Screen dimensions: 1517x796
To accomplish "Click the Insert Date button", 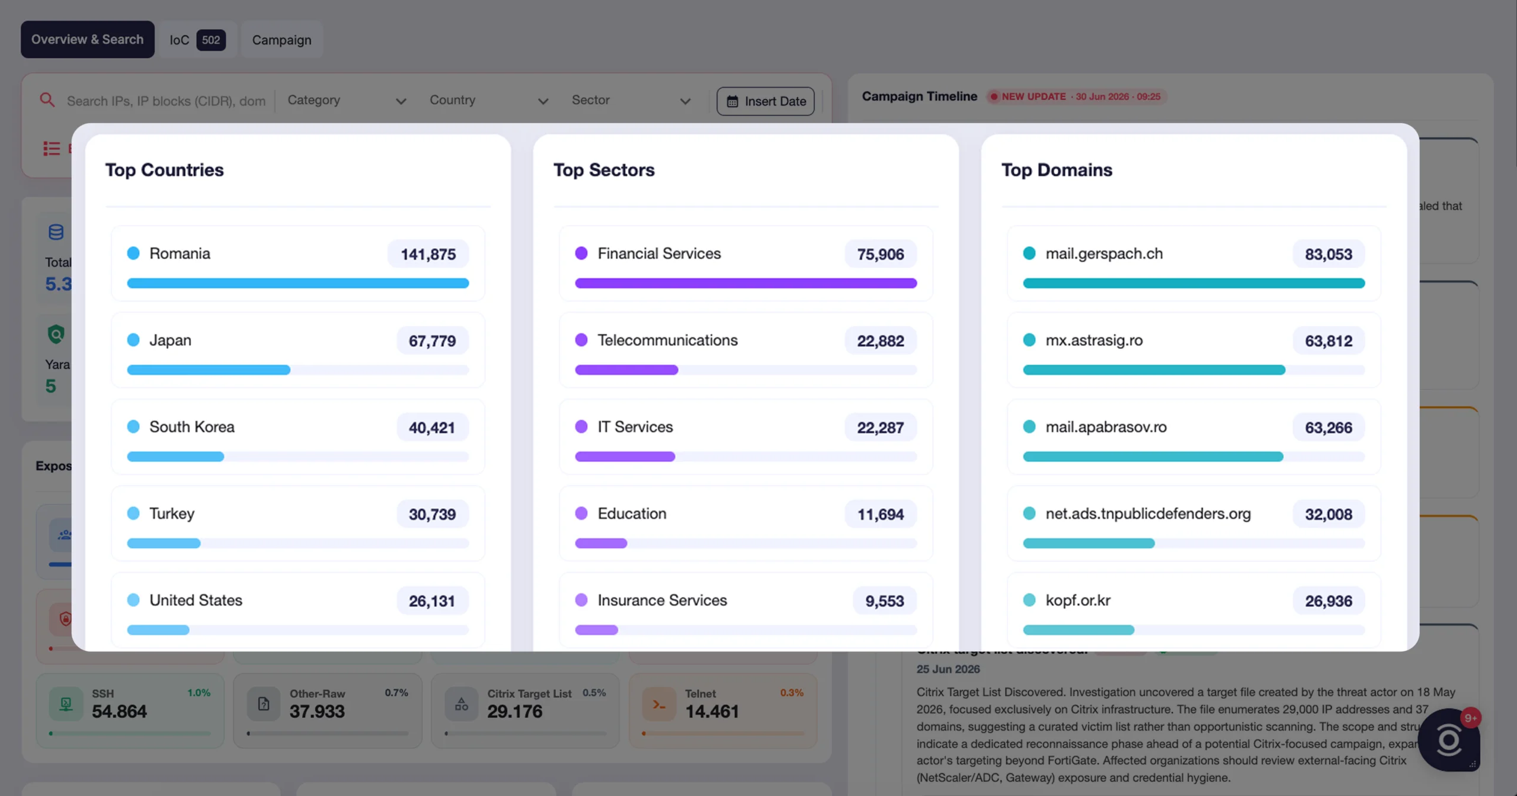I will 766,101.
